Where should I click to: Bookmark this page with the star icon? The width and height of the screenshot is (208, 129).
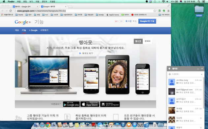click(155, 11)
